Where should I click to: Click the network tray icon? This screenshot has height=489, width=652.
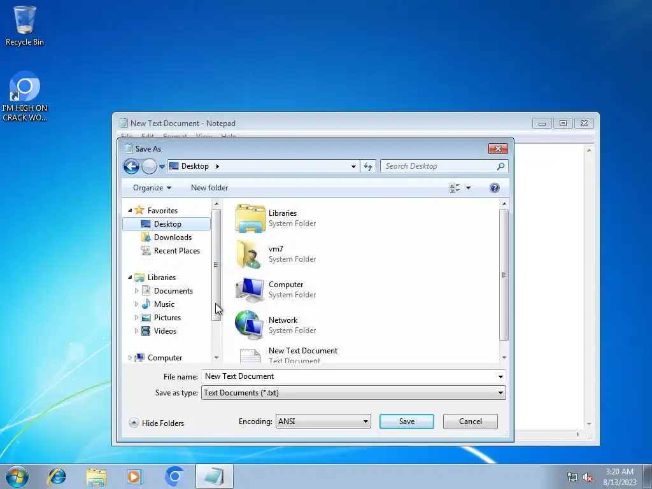point(572,477)
